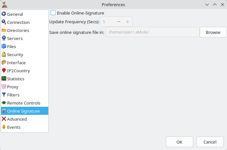Open the General preferences page

[24, 14]
